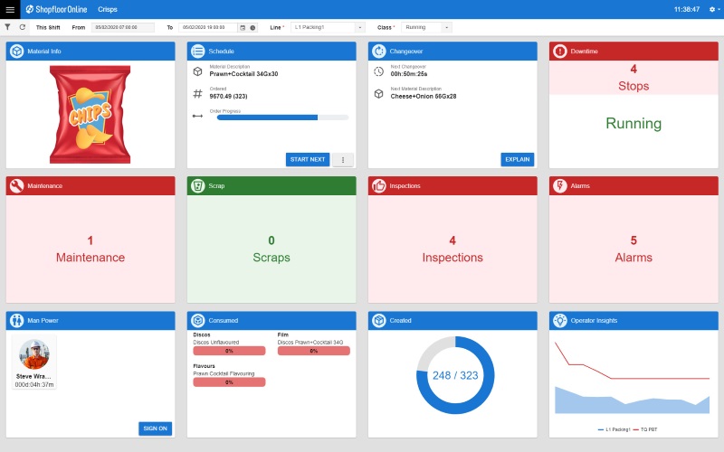
Task: Click the EXPLAIN button
Action: coord(517,160)
